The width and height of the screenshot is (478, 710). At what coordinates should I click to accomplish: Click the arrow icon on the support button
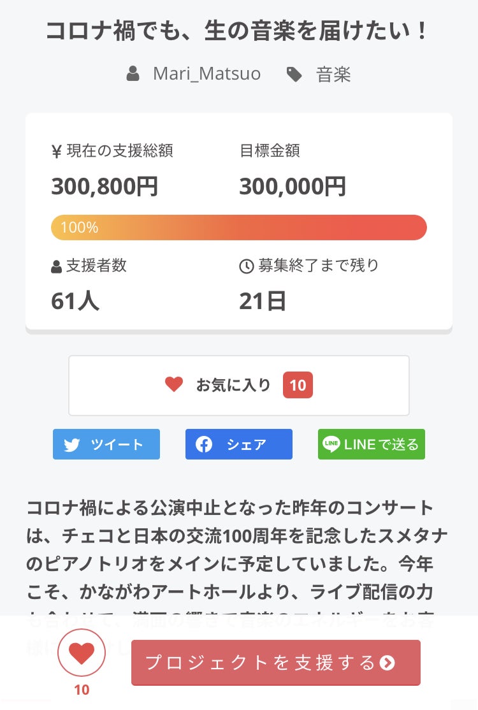tap(387, 663)
